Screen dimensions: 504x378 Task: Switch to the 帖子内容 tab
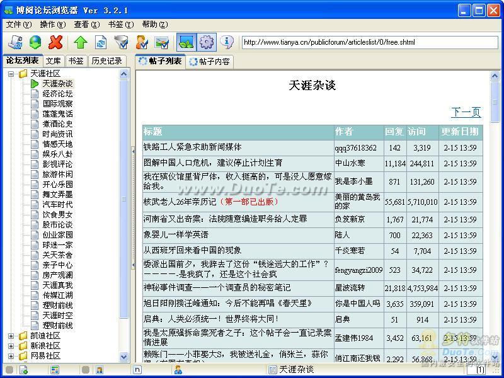210,61
